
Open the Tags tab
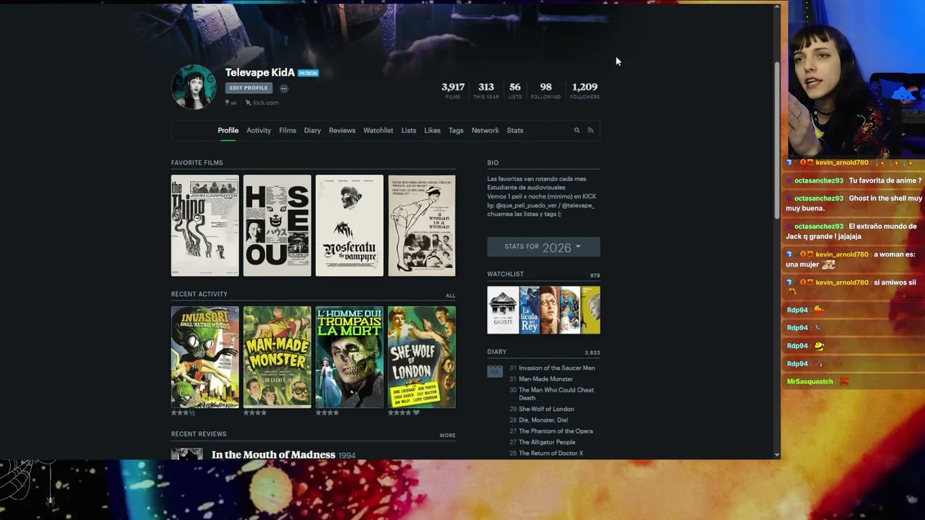[456, 131]
